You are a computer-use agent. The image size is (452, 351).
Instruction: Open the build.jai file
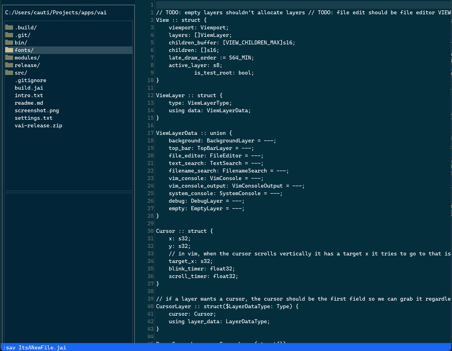(x=29, y=88)
